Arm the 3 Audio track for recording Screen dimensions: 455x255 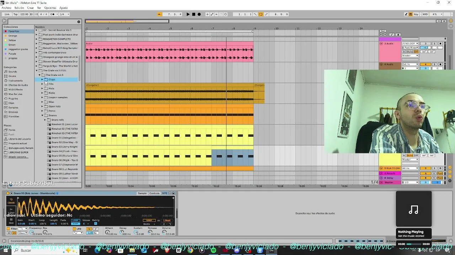440,44
